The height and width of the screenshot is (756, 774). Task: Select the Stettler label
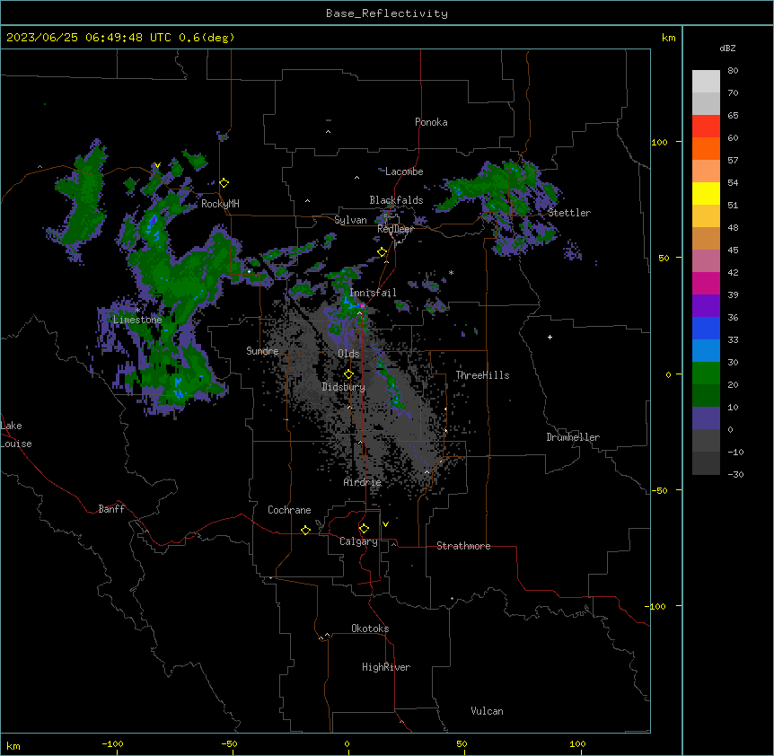[569, 213]
